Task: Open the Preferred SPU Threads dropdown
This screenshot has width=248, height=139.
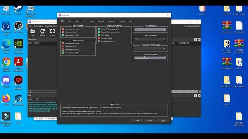Action: [x=150, y=48]
